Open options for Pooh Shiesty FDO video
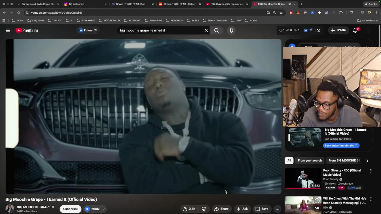Viewport: 381px width, 214px height. point(371,171)
